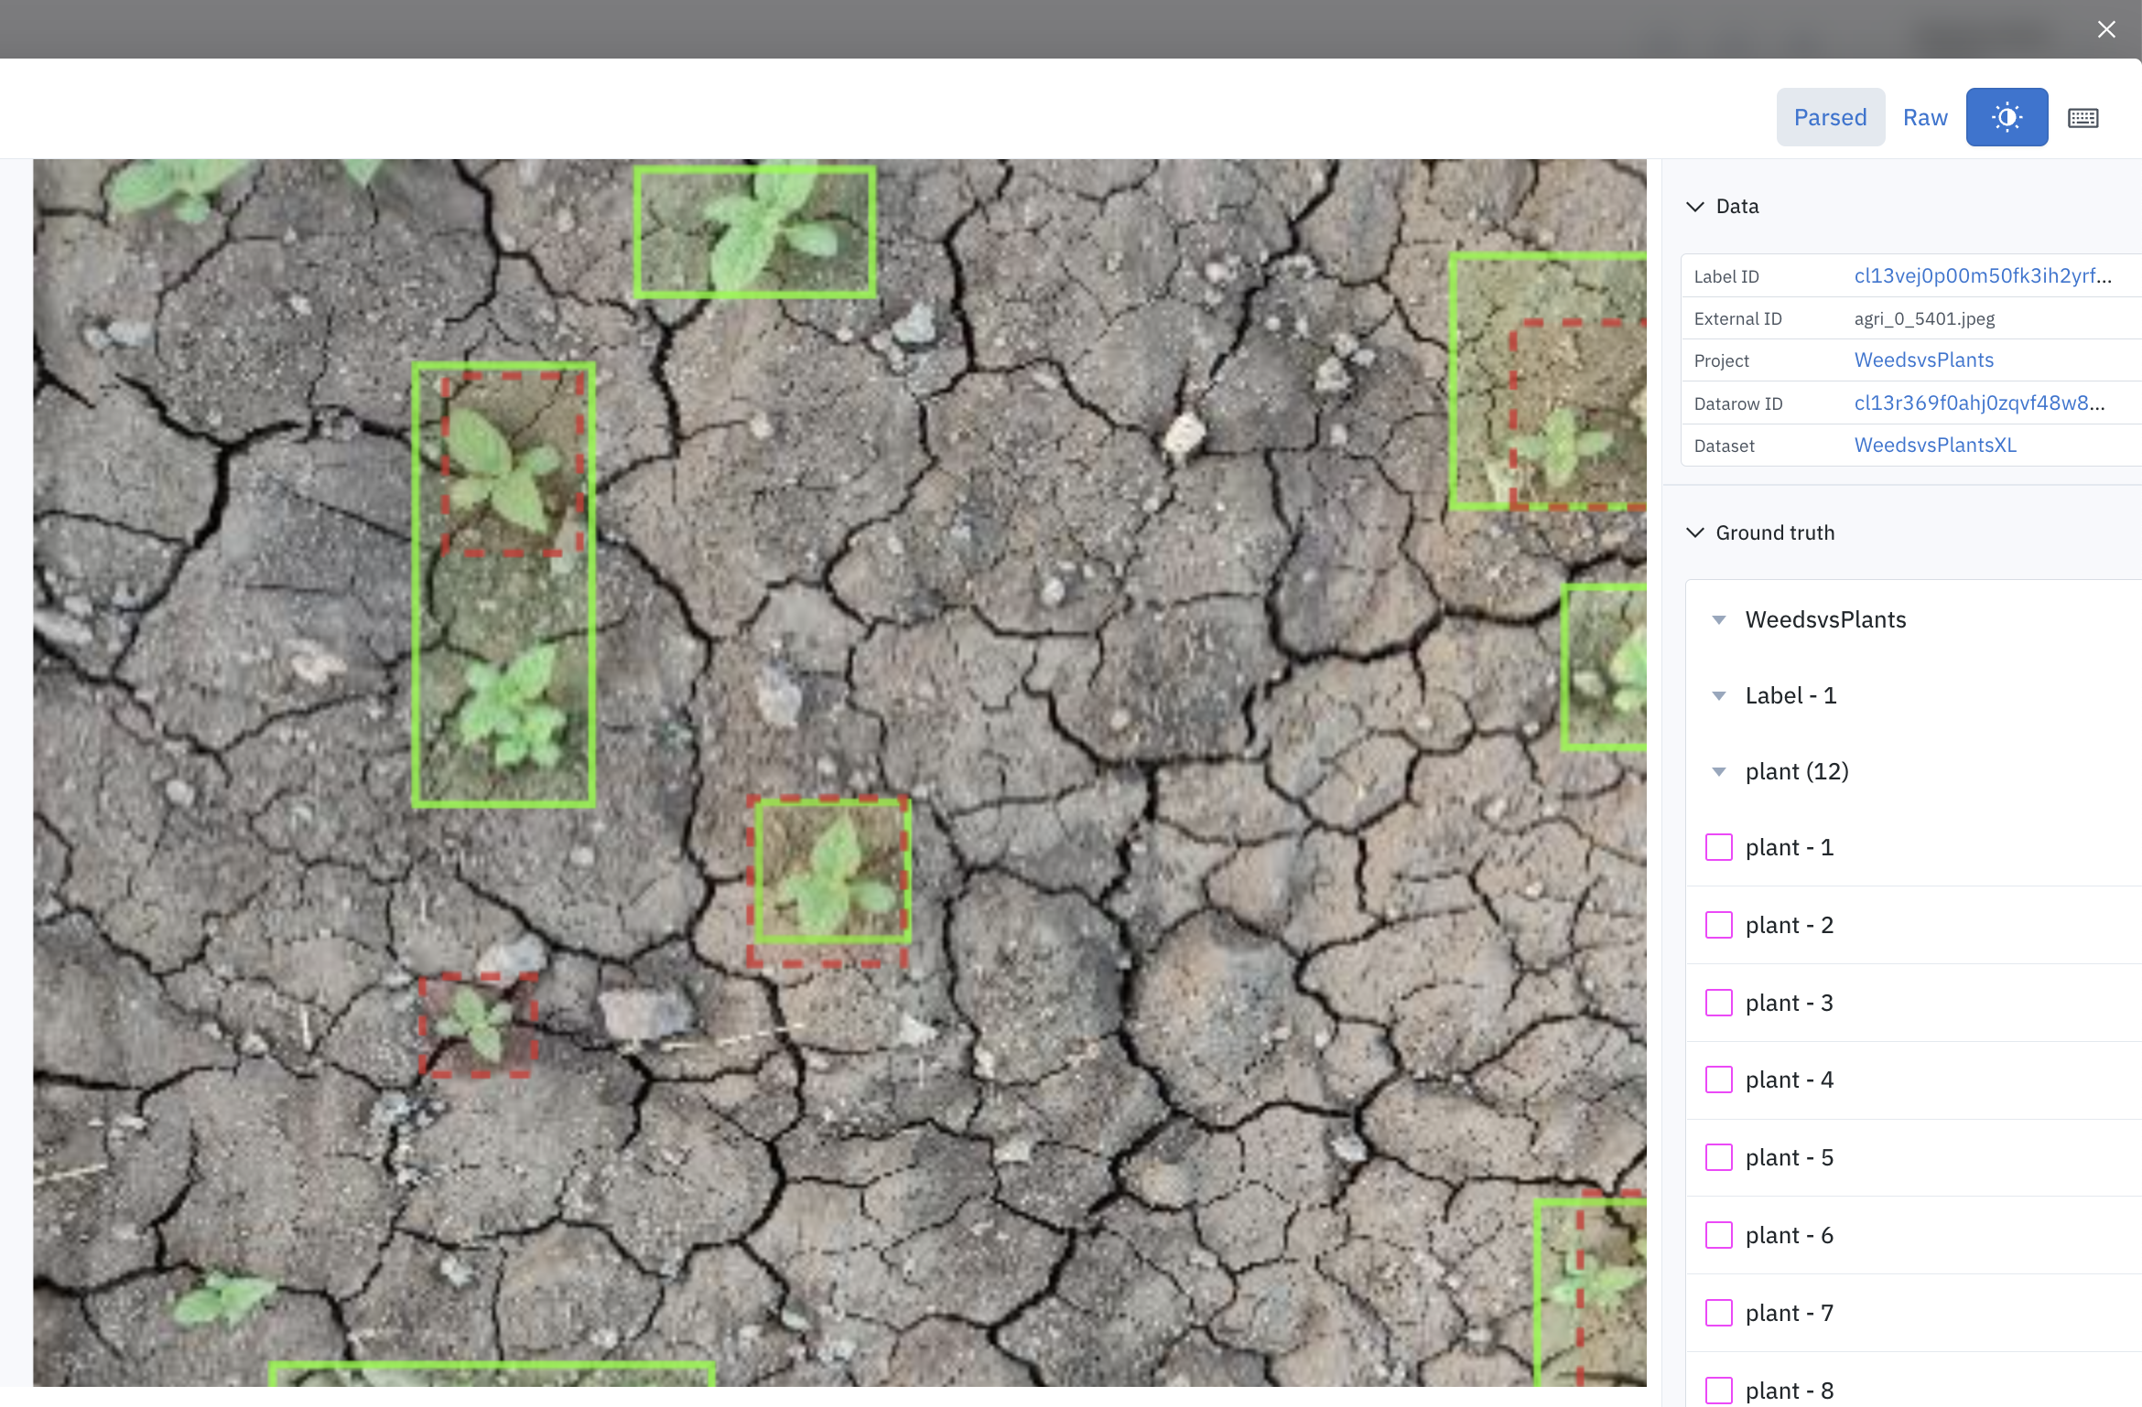Image resolution: width=2142 pixels, height=1407 pixels.
Task: Collapse the Data section chevron
Action: pyautogui.click(x=1695, y=207)
